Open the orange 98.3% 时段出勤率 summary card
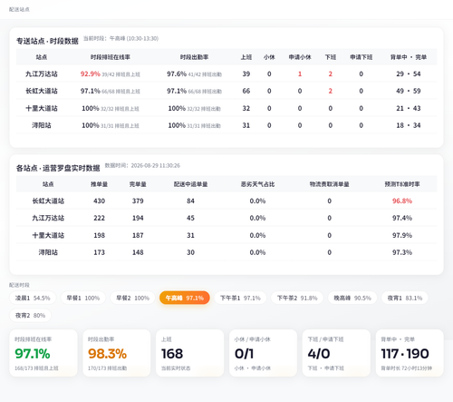This screenshot has width=453, height=402. (x=117, y=353)
